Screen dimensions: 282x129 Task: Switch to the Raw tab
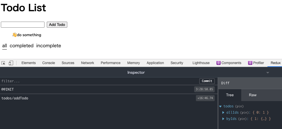coord(253,95)
